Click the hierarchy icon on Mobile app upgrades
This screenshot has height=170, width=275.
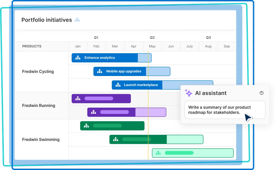coord(100,71)
